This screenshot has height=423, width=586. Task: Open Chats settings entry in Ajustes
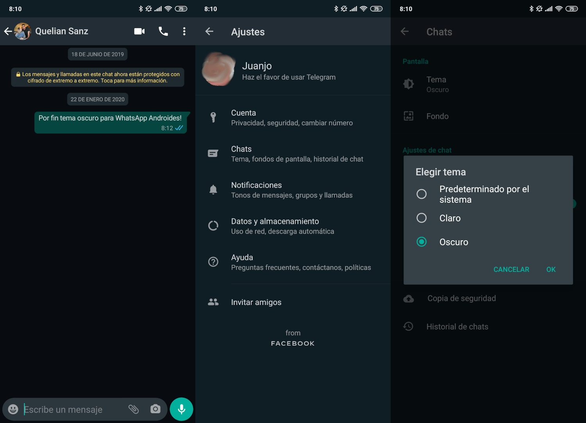click(293, 154)
